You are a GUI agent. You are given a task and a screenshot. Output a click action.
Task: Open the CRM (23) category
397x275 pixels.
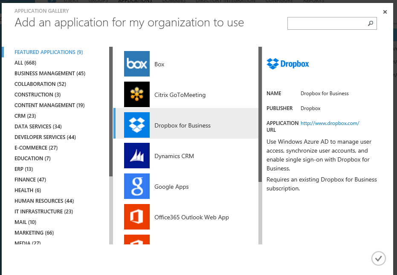point(25,116)
